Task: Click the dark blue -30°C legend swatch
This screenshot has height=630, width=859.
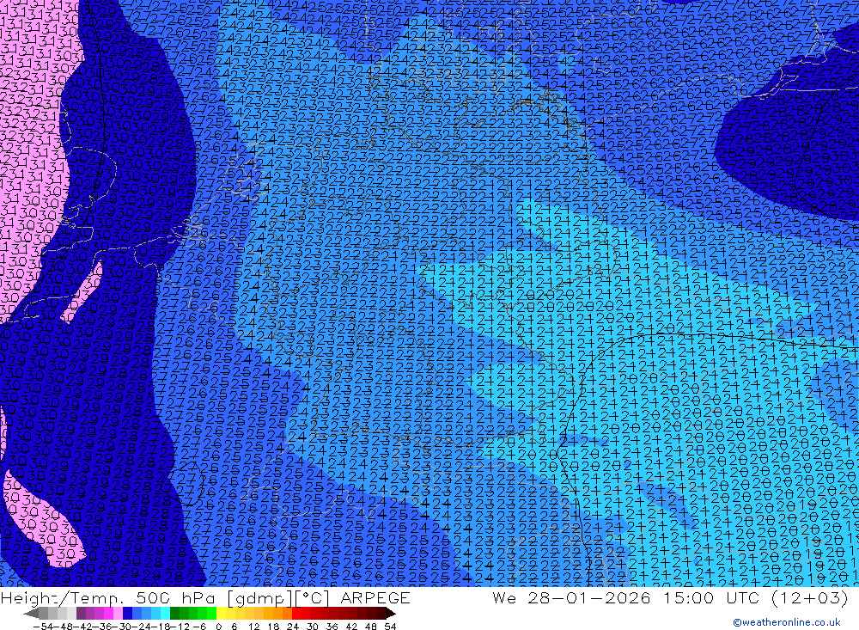Action: (127, 614)
